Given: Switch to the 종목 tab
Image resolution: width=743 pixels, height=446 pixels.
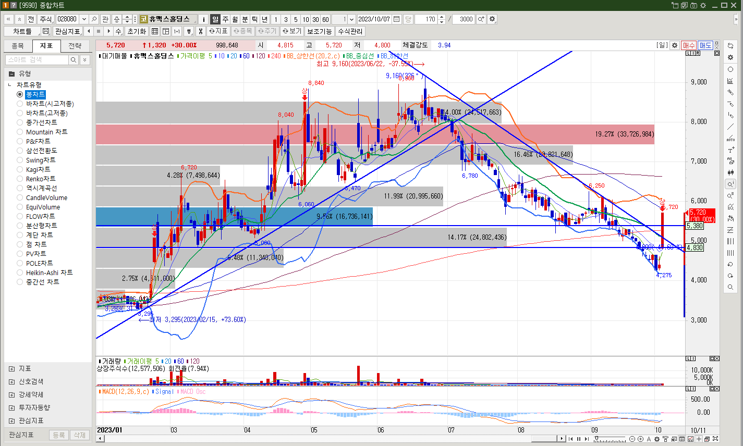Looking at the screenshot, I should point(18,46).
